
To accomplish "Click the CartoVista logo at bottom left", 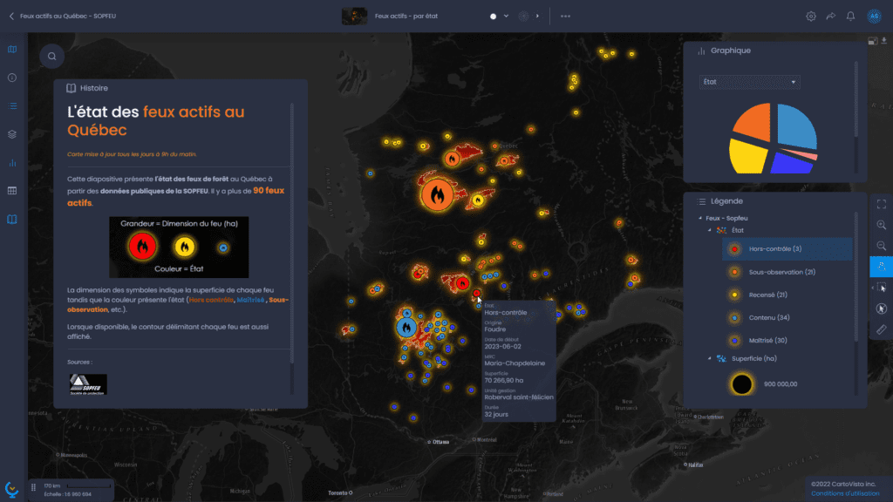I will click(x=11, y=489).
